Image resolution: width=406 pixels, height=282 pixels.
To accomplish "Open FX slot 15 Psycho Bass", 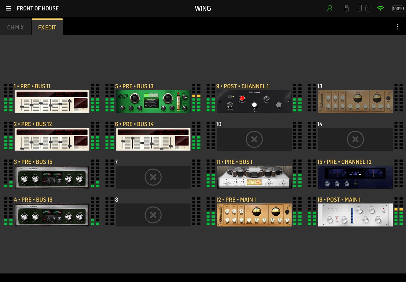I will (x=355, y=177).
